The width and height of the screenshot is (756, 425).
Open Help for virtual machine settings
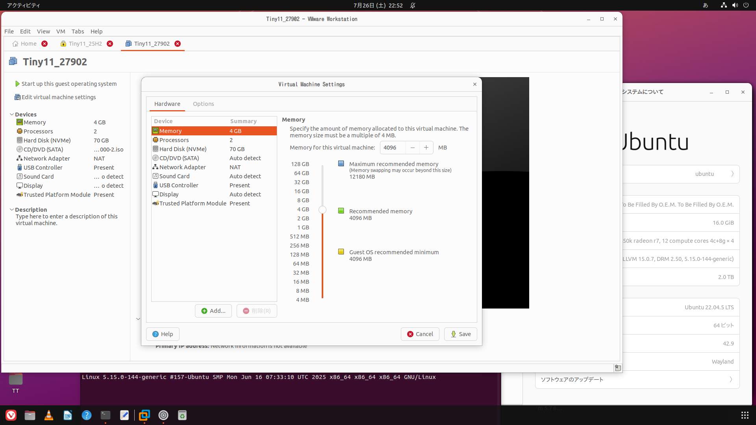[163, 334]
